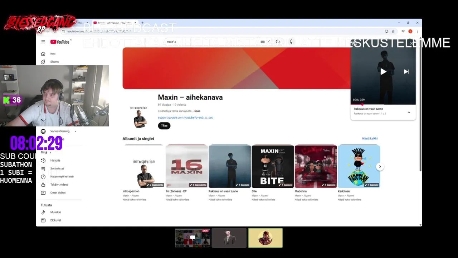This screenshot has width=458, height=258.
Task: Open a new browser tab with plus
Action: [x=142, y=23]
